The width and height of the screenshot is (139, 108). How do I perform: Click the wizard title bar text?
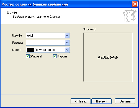tap(35, 4)
